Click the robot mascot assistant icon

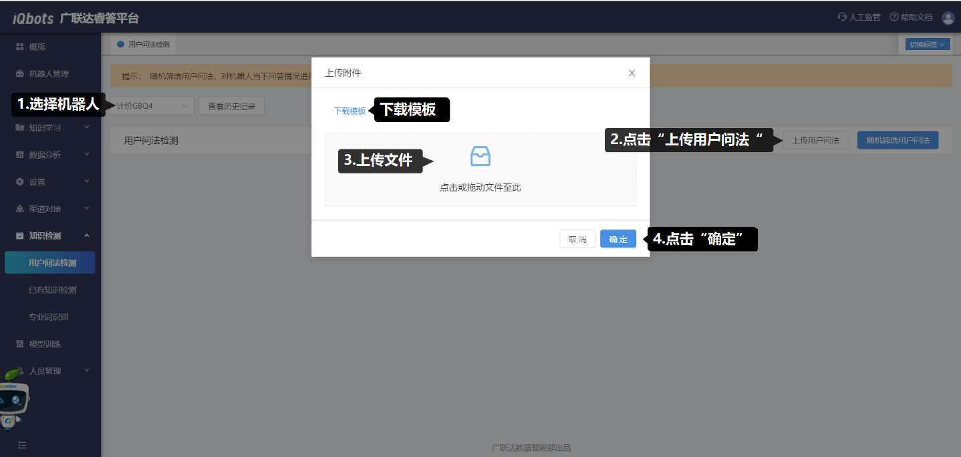click(15, 399)
